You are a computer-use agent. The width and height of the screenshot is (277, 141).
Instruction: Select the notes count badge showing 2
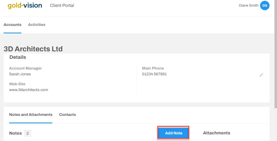click(27, 133)
